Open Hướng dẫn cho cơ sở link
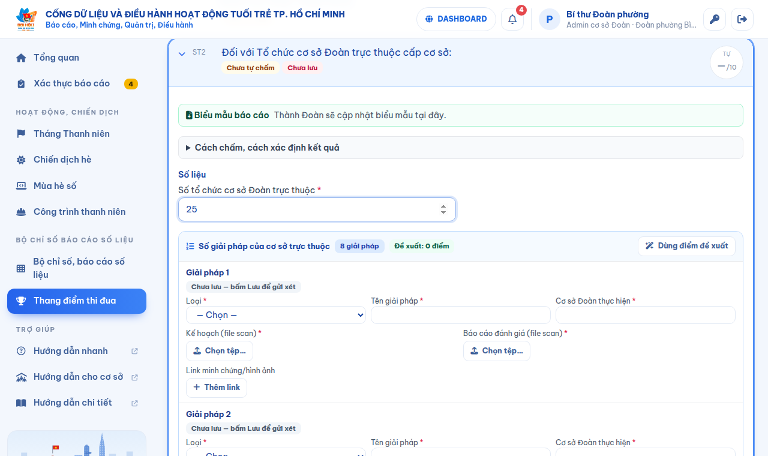 [x=78, y=377]
